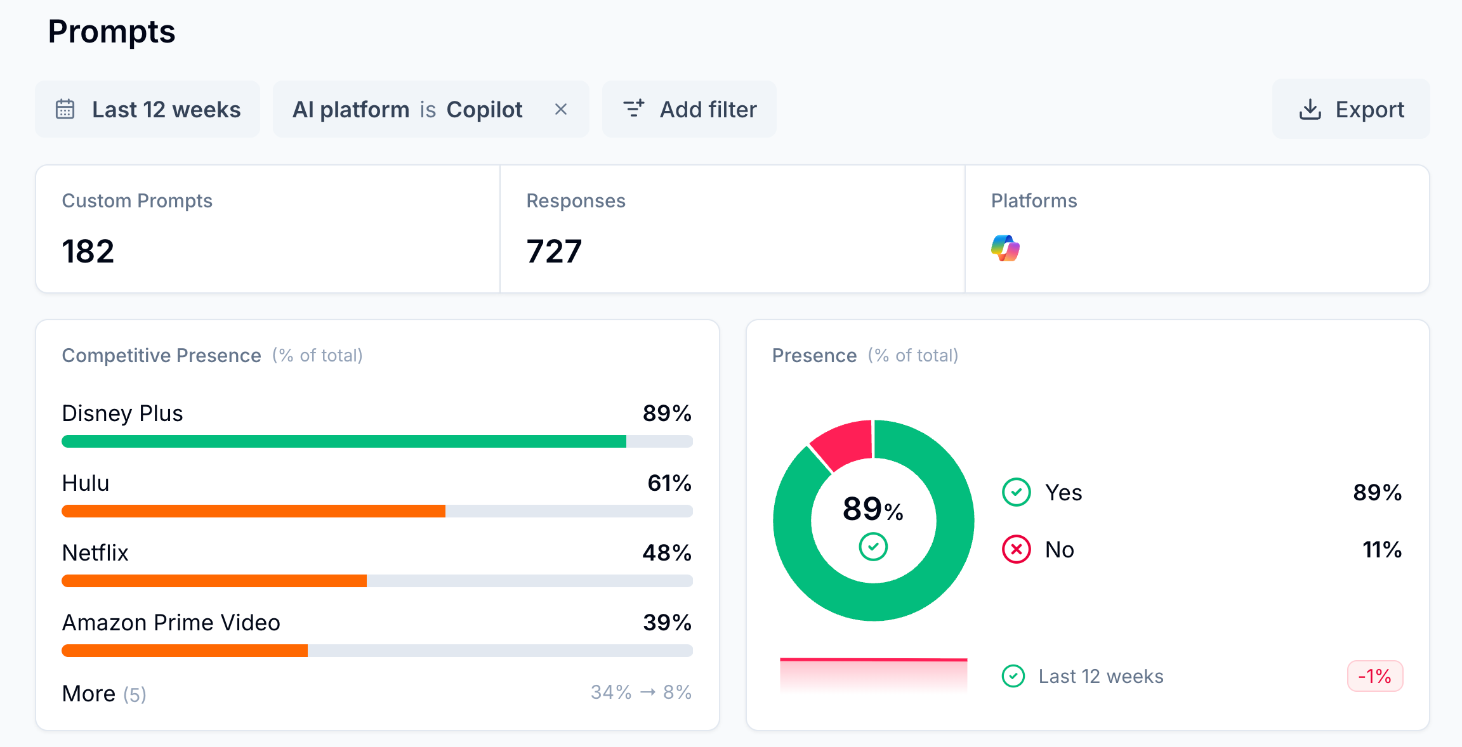The image size is (1462, 747).
Task: Click the -1% change badge
Action: 1374,676
